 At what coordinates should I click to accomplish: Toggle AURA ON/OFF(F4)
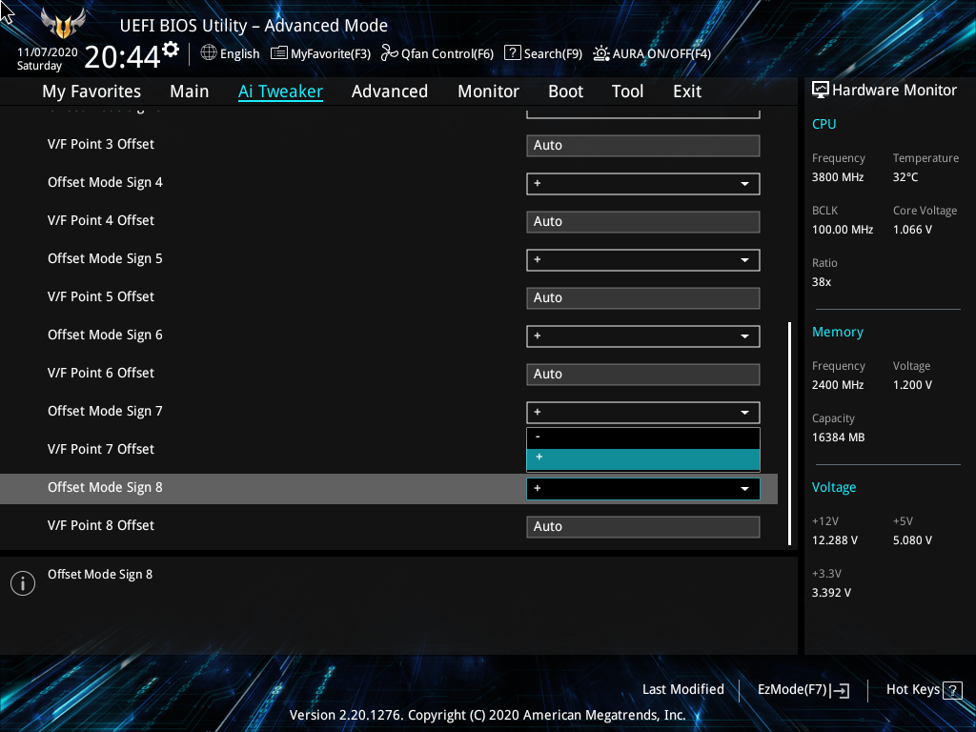click(652, 53)
